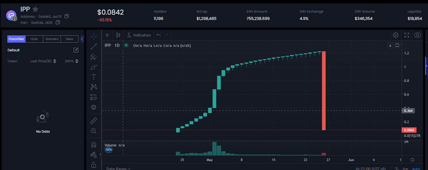Click the May label on time axis

point(210,160)
